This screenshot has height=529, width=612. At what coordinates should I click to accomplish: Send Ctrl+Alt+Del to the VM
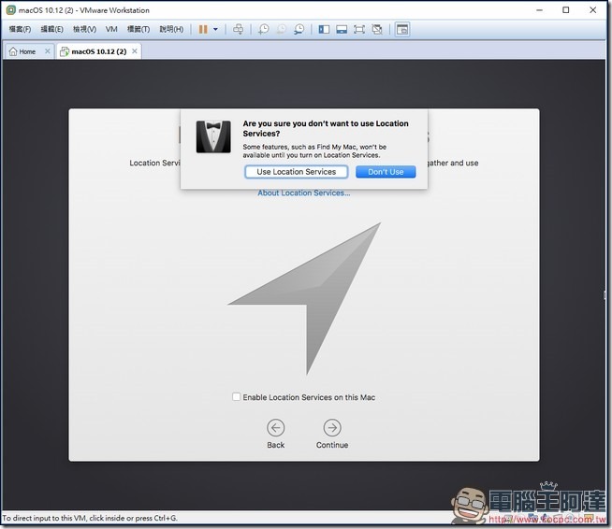pos(238,29)
